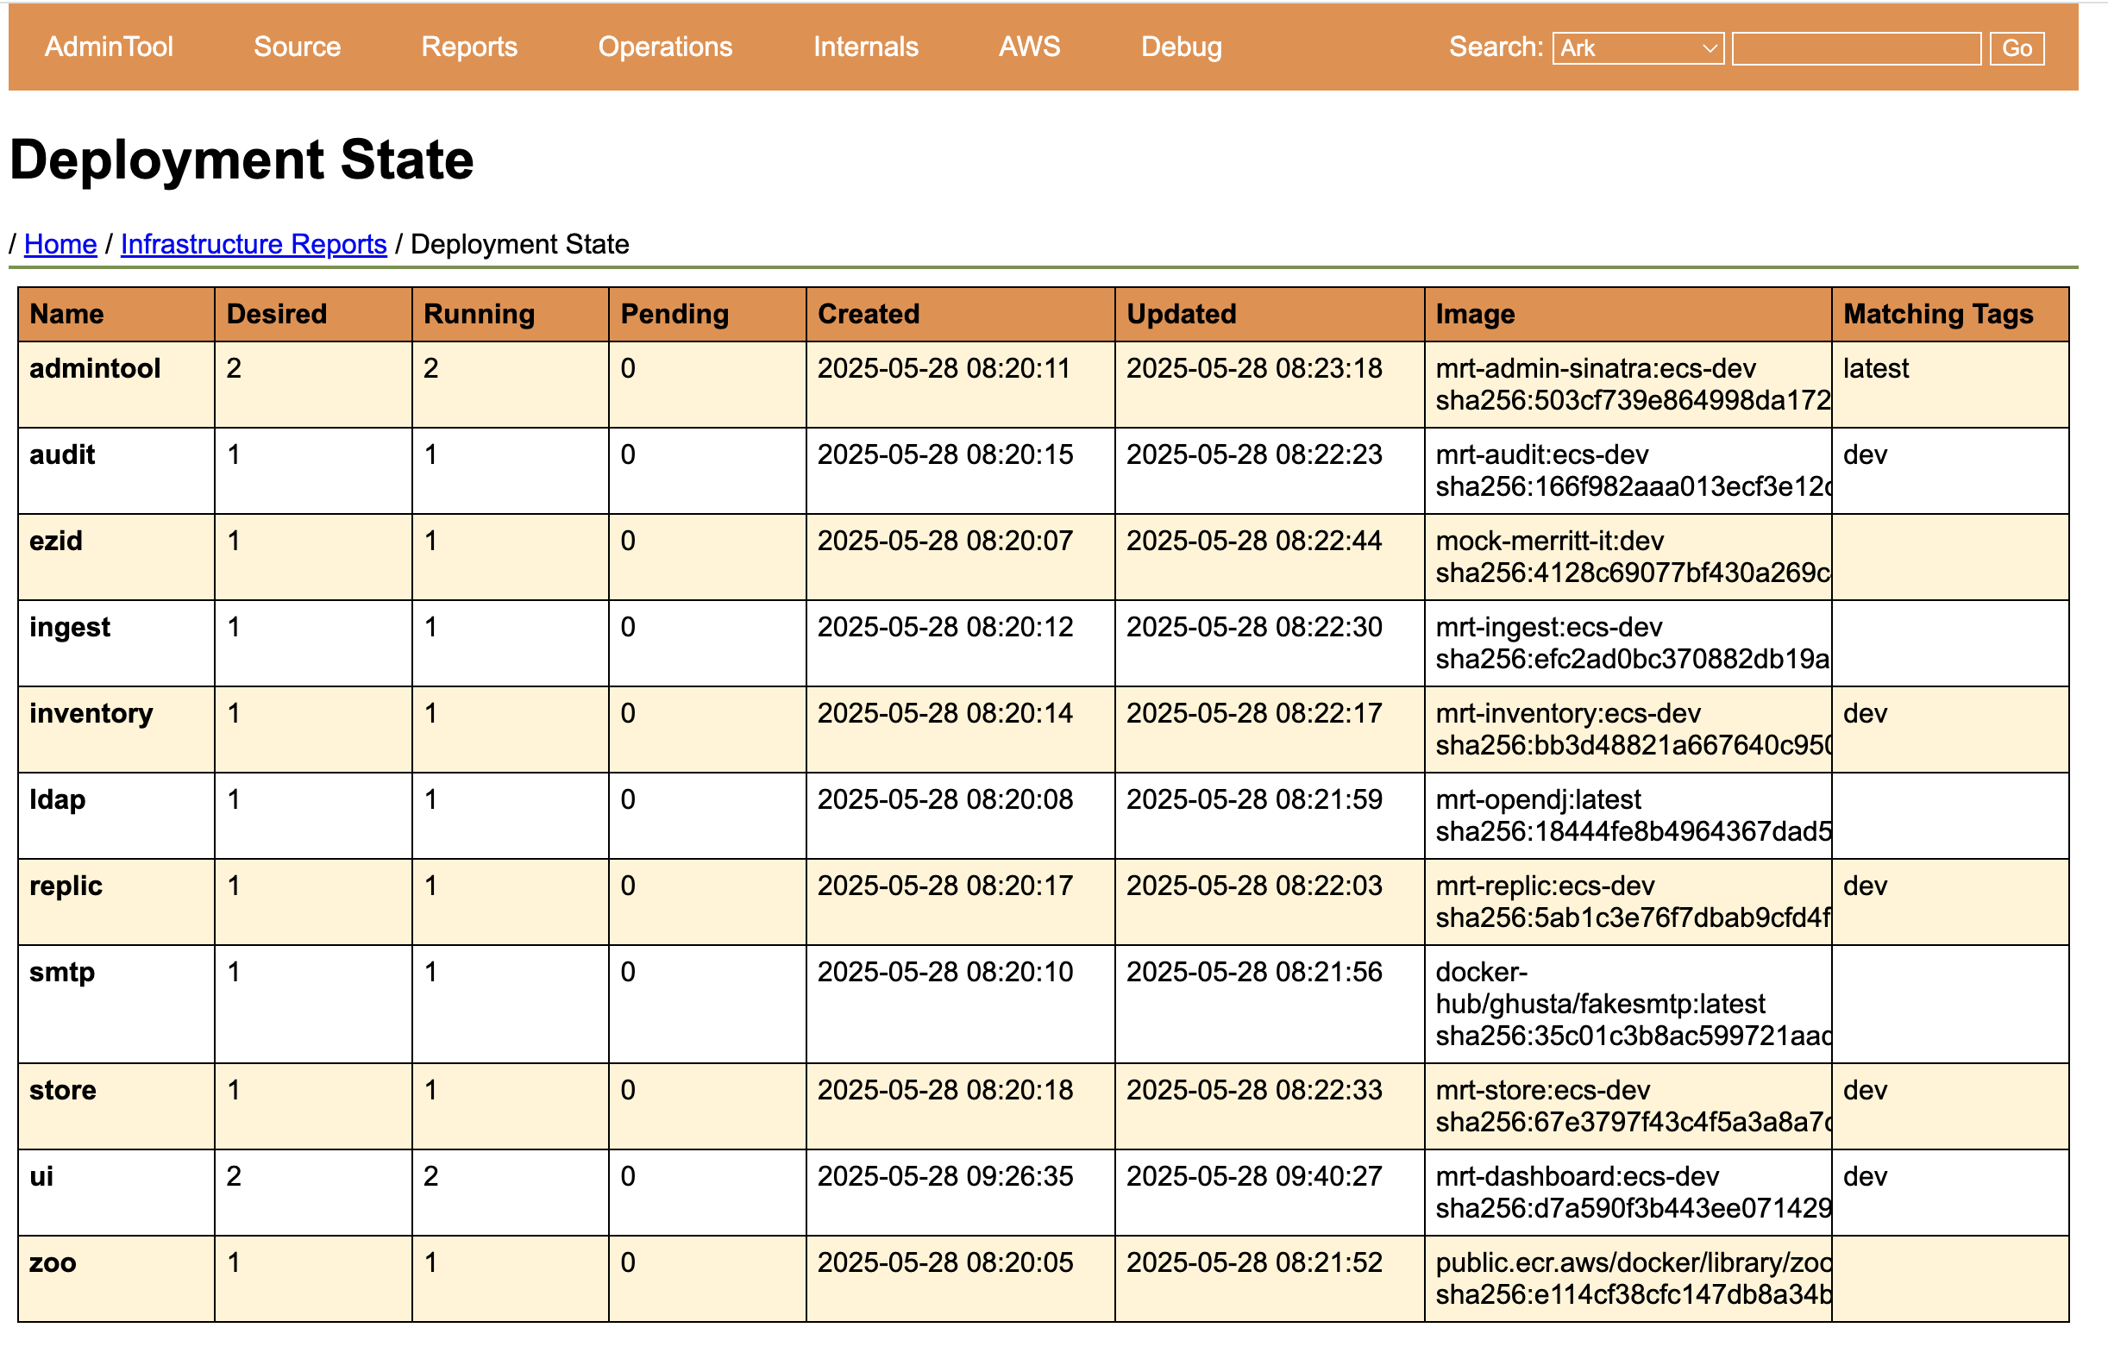Select the zoo row name
The height and width of the screenshot is (1359, 2108).
(x=53, y=1262)
